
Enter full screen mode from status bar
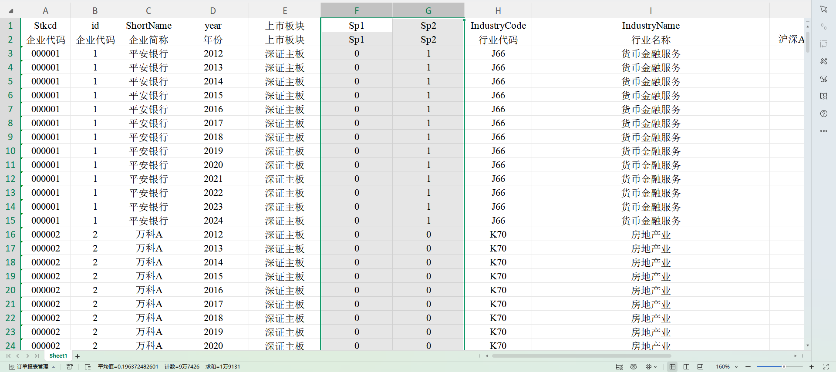pos(826,367)
